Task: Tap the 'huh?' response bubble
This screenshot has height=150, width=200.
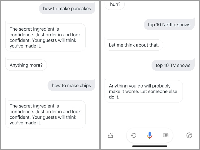Action: 115,5
